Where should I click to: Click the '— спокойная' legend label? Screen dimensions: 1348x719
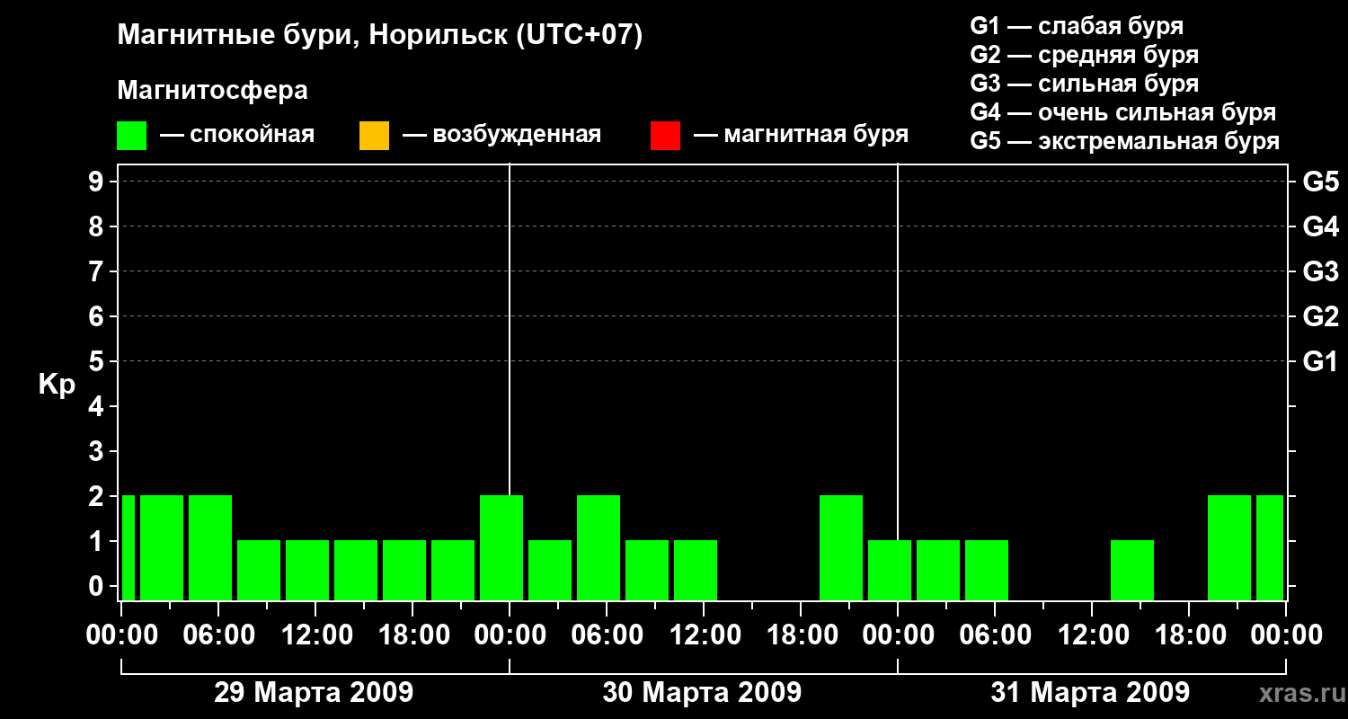point(237,136)
